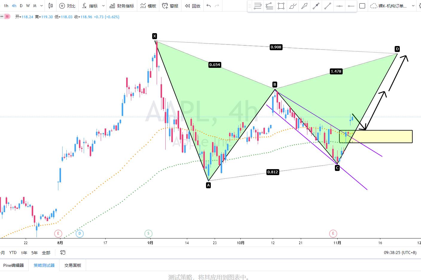Click the green S split marker
Viewport: 421px width, 280px height.
(148, 233)
